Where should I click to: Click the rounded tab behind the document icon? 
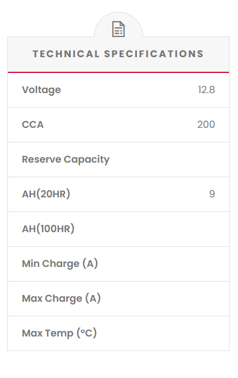118,24
